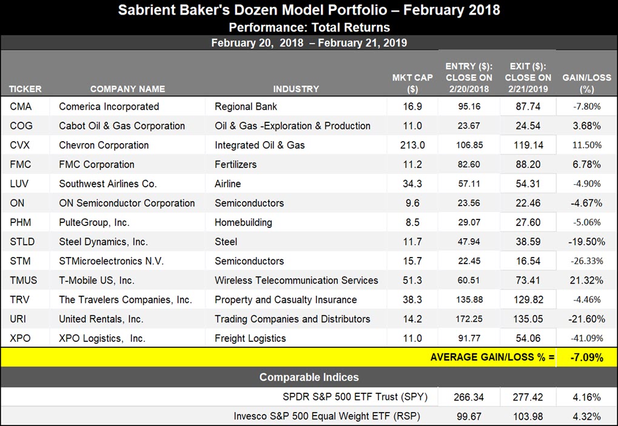The image size is (618, 426).
Task: Click 'United Rentals, Inc.' company name
Action: coord(101,319)
